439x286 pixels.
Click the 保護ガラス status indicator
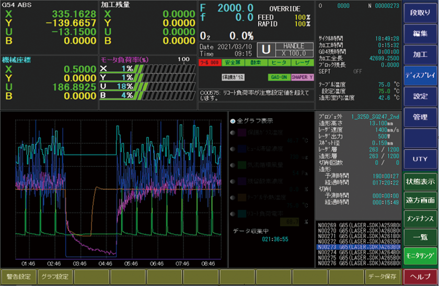click(233, 77)
